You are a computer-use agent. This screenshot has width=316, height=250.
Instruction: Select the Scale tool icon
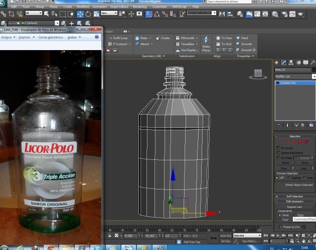(96, 14)
